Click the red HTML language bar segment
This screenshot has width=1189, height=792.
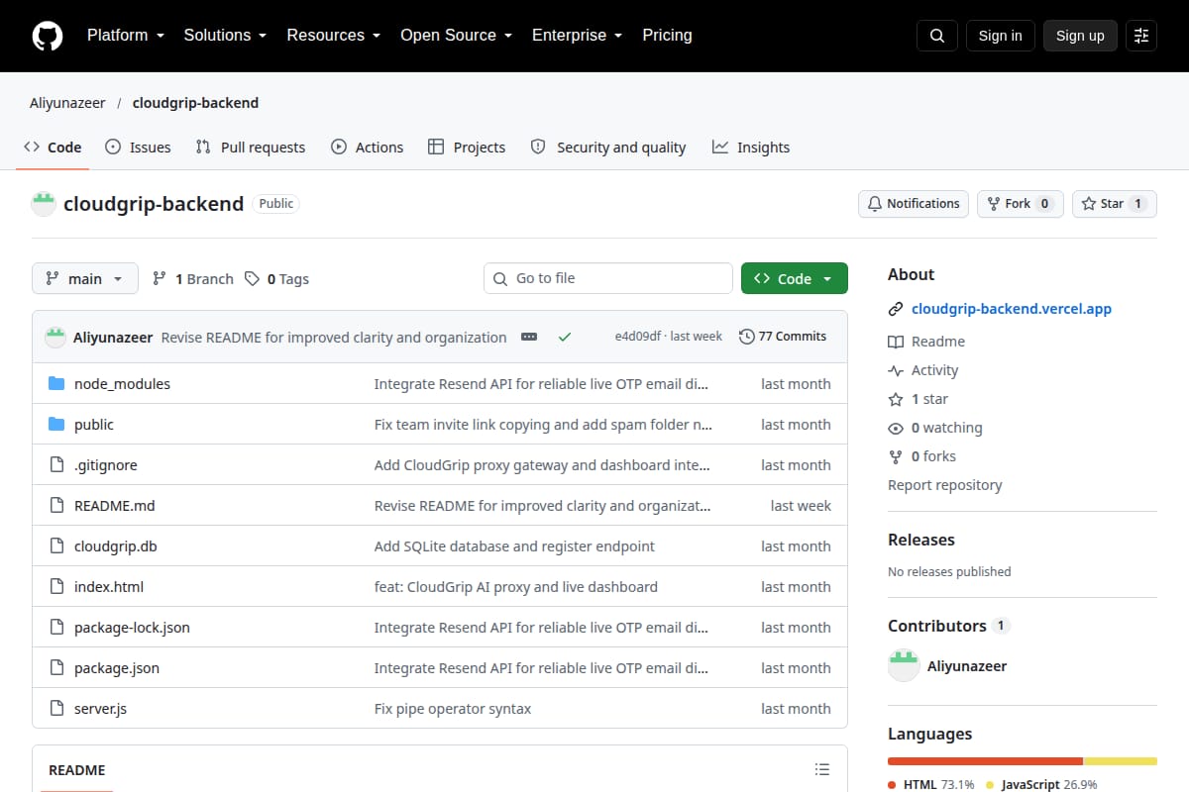click(x=985, y=761)
